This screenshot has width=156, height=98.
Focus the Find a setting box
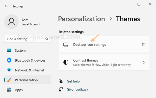(28, 39)
